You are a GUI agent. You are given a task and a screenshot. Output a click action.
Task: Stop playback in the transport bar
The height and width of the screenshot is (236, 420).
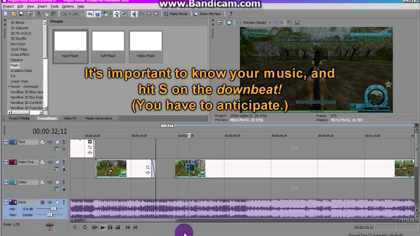[x=118, y=227]
